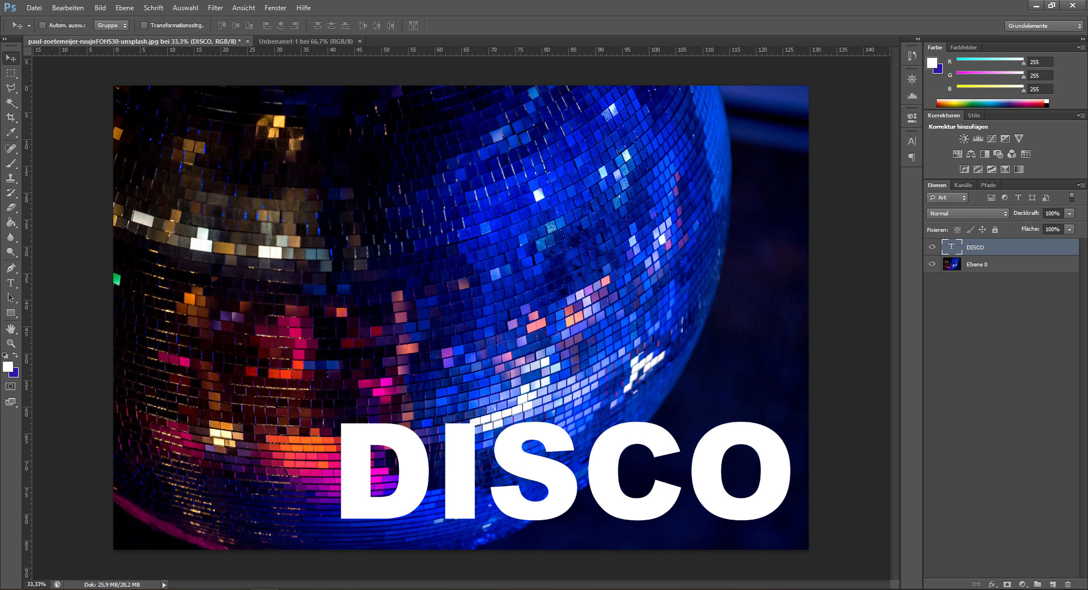Select the Ebene 0 layer thumbnail

click(951, 264)
